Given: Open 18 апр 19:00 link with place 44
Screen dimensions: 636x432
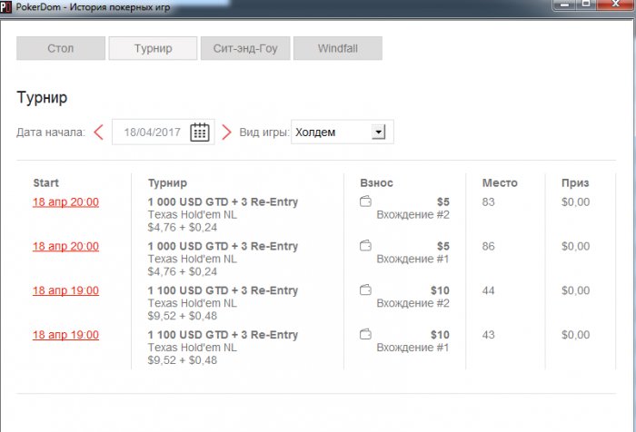Looking at the screenshot, I should (65, 290).
